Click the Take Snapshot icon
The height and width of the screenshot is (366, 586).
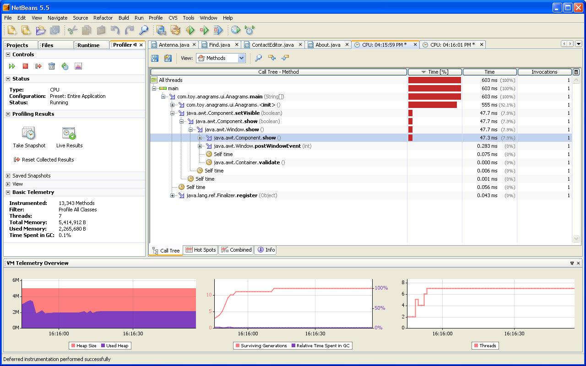tap(29, 133)
